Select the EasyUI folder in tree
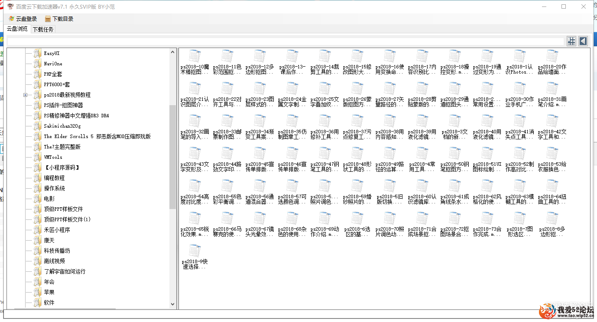 tap(52, 53)
